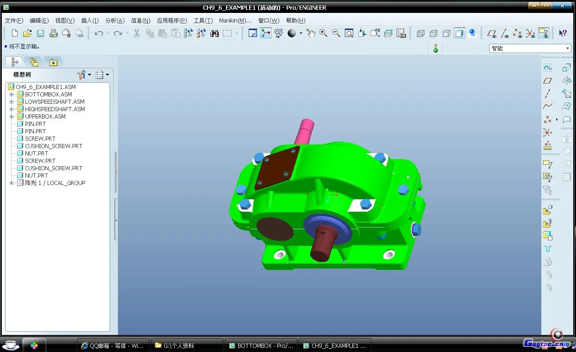
Task: Open the 分析(A) menu
Action: tap(115, 20)
